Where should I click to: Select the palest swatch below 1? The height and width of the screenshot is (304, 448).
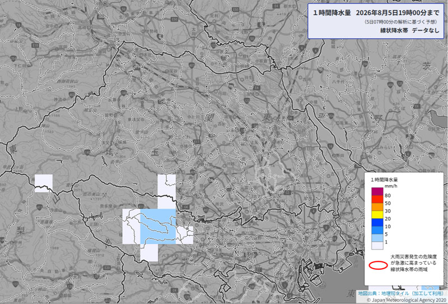[x=377, y=245]
